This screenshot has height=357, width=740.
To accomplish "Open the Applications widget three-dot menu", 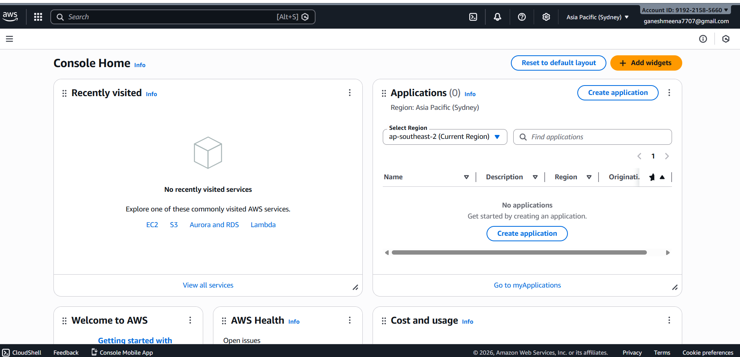I will (669, 93).
